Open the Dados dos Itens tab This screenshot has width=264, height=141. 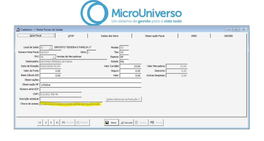[x=110, y=36]
